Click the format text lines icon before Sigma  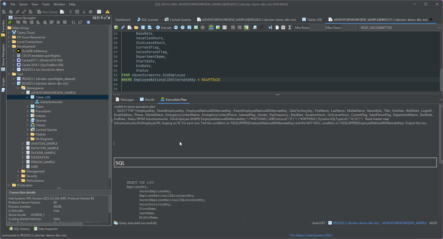(x=283, y=27)
